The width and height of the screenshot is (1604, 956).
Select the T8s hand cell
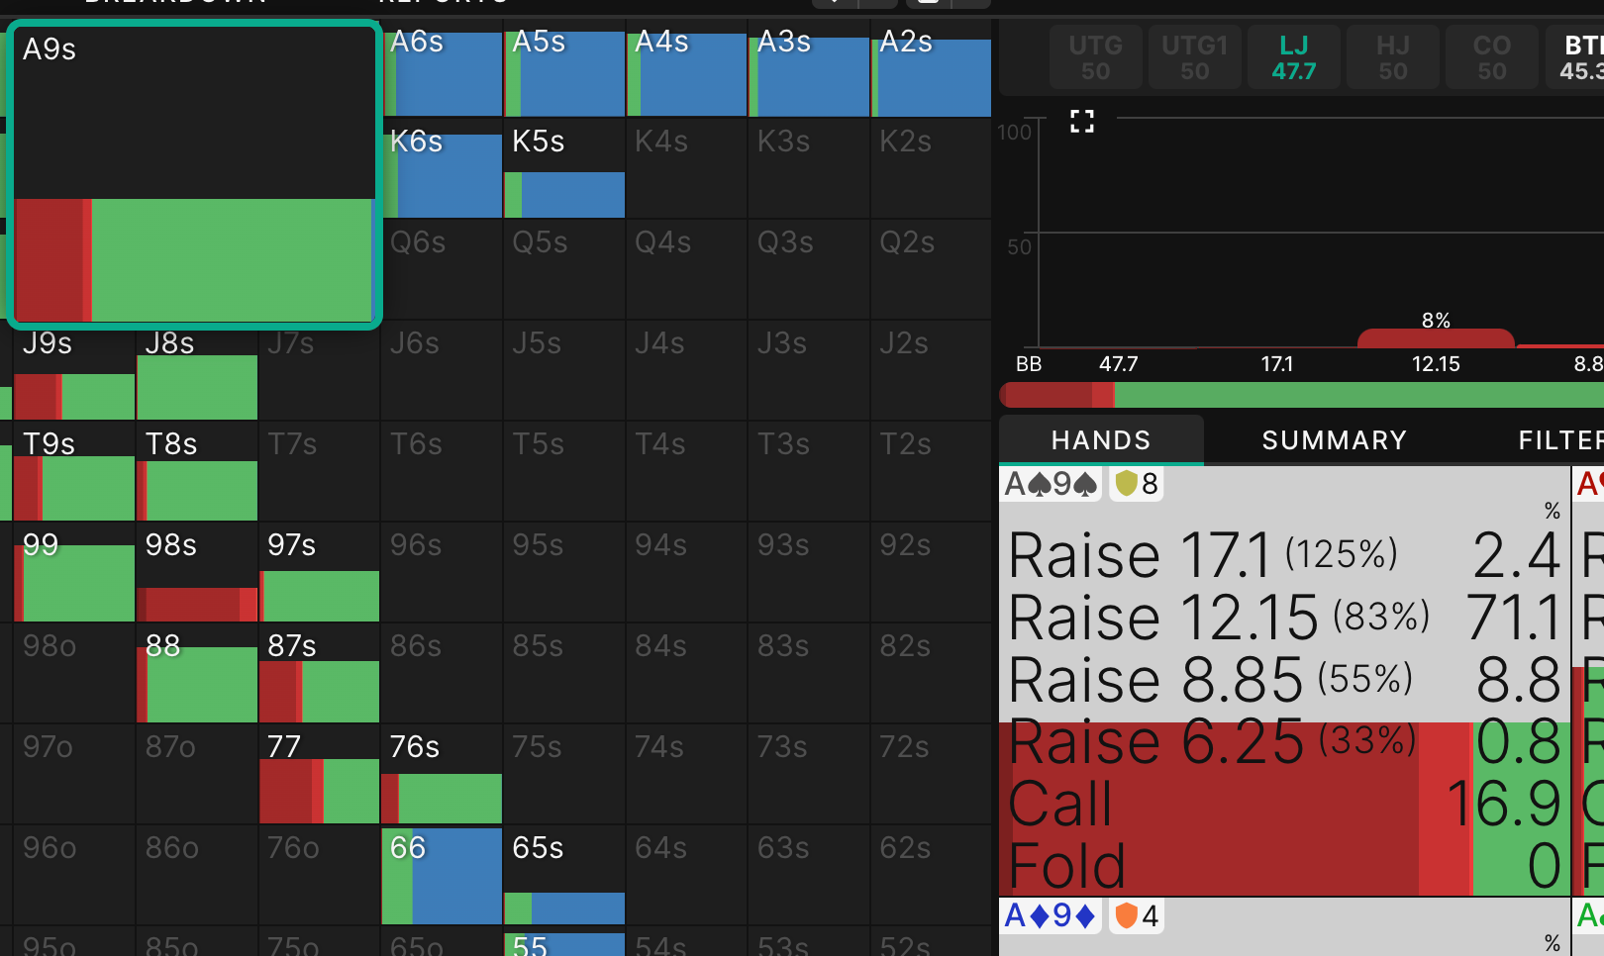(197, 472)
